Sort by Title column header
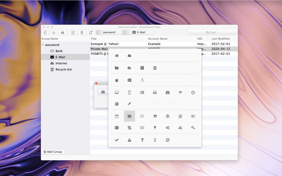 (119, 39)
